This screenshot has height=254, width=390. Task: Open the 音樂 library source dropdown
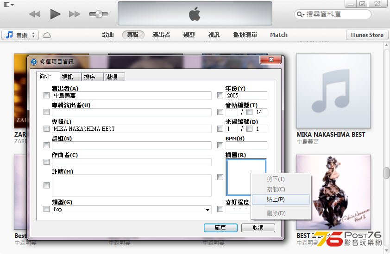click(20, 35)
